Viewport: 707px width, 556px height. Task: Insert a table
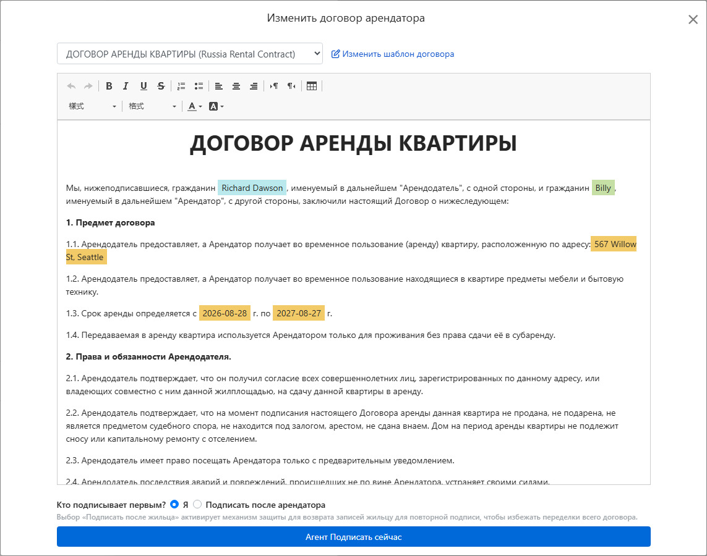pos(312,86)
